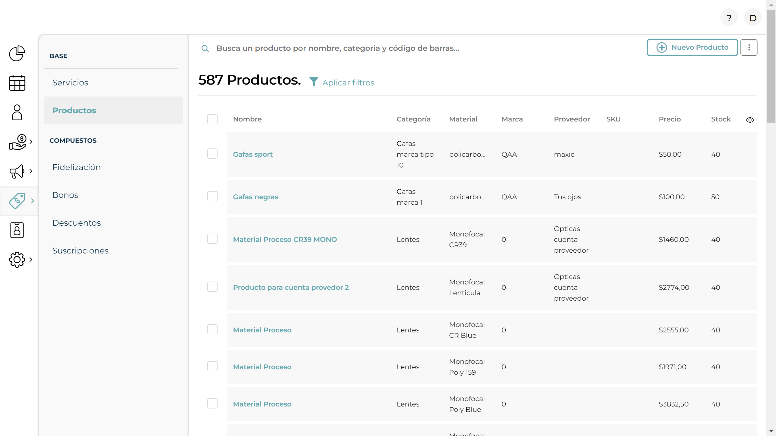Check the Gafas sport row checkbox
This screenshot has width=776, height=436.
pyautogui.click(x=212, y=154)
